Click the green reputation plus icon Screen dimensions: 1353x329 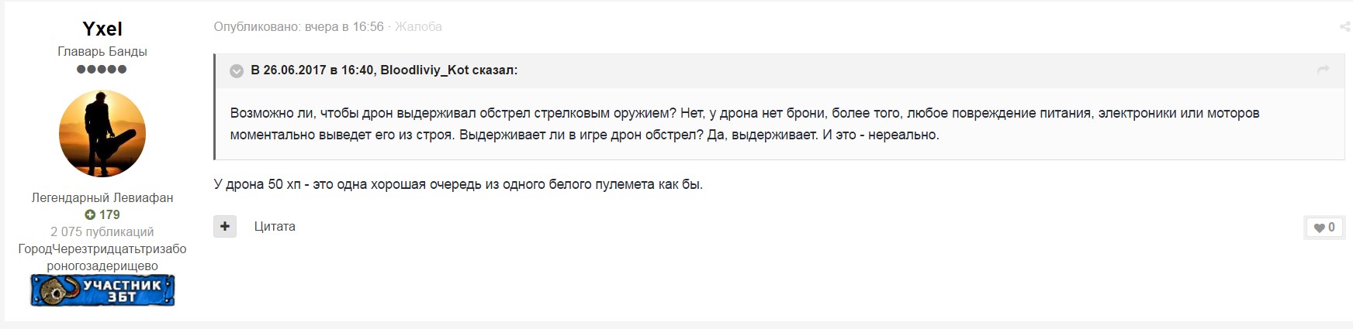(x=90, y=214)
